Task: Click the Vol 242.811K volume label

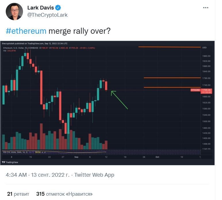Action: click(9, 50)
